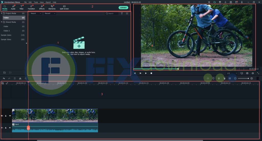
Task: Hide the video track using eye icon
Action: (x=10, y=116)
